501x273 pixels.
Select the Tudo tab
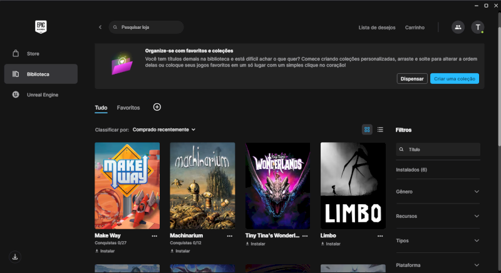101,108
